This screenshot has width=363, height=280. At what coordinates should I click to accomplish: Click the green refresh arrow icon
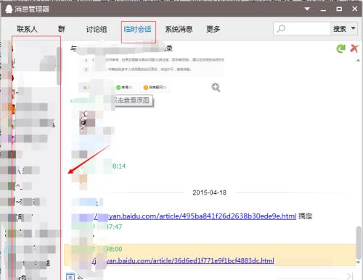(x=341, y=48)
